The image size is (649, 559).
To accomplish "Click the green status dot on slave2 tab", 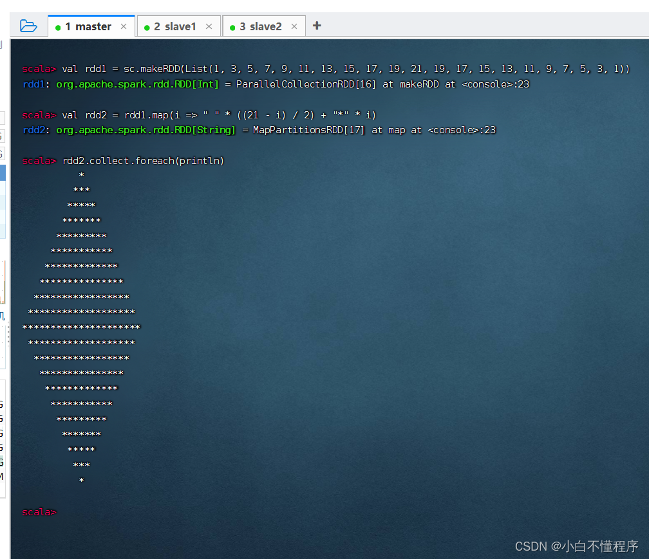I will click(232, 28).
